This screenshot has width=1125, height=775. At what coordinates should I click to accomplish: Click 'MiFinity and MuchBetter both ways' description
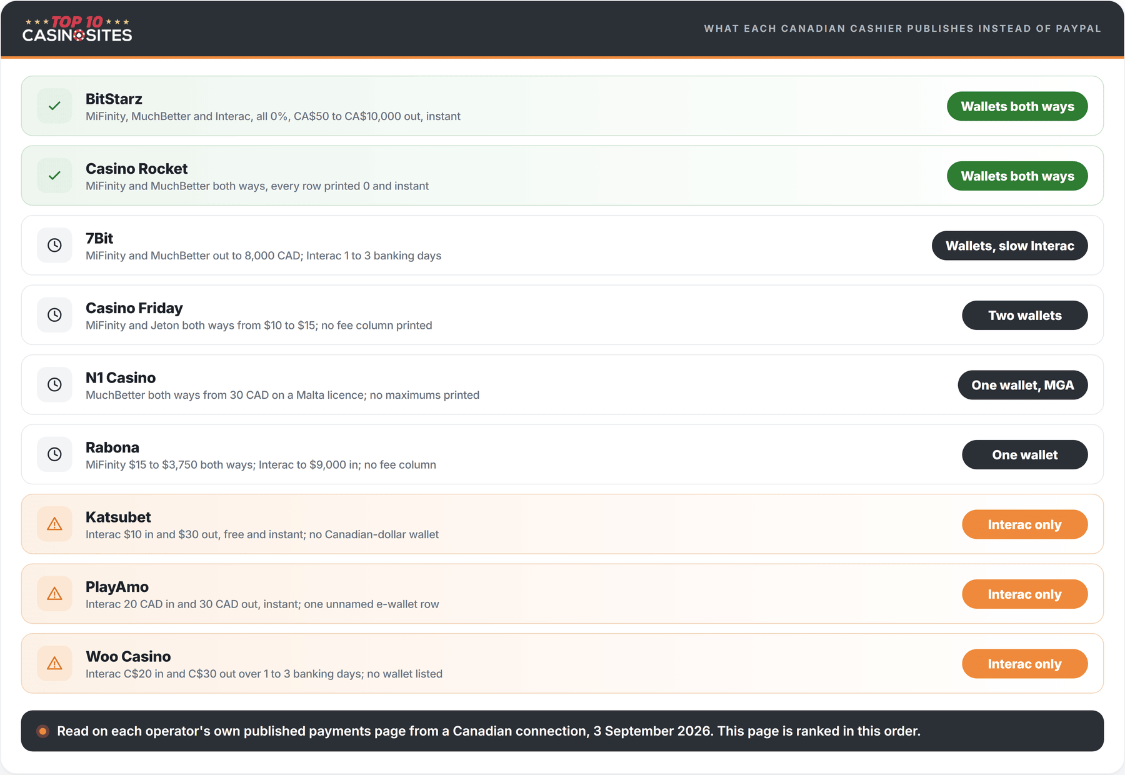pyautogui.click(x=257, y=186)
